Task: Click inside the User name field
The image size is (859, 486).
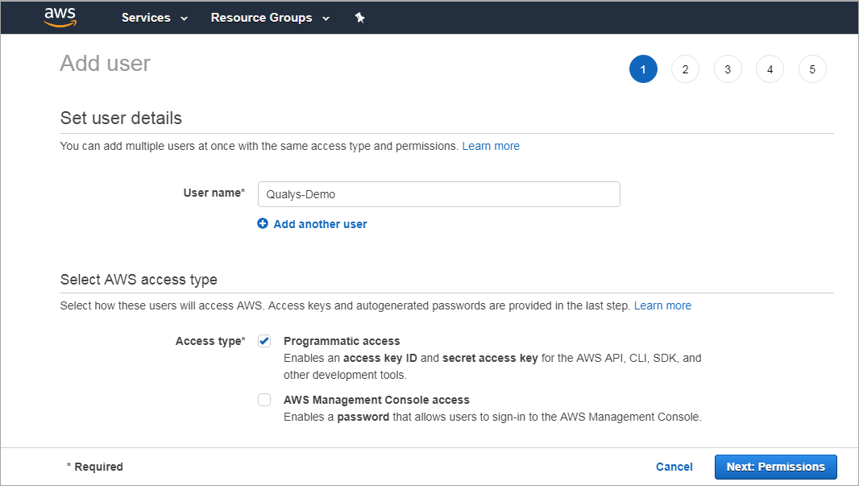Action: pyautogui.click(x=438, y=194)
